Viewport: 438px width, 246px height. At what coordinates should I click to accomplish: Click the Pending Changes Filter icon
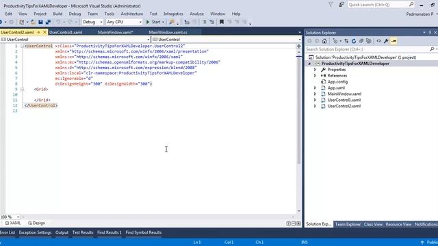click(335, 41)
